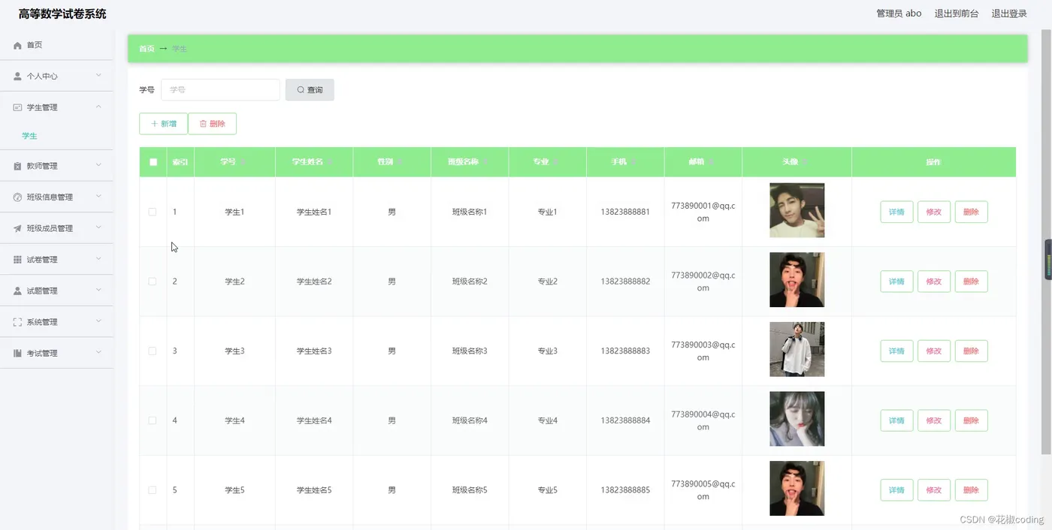This screenshot has height=530, width=1052.
Task: Click 首页 in the breadcrumb bar
Action: click(x=147, y=49)
